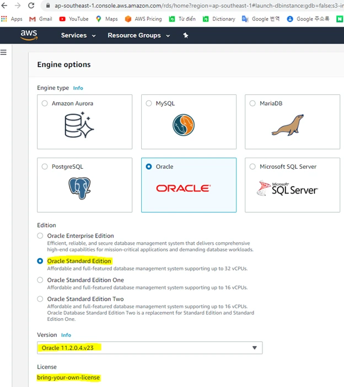Click the Engine options heading

[x=64, y=64]
